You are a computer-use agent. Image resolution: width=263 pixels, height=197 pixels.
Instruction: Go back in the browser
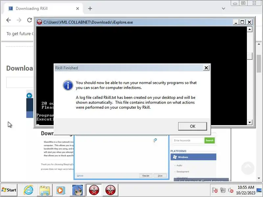click(x=9, y=20)
